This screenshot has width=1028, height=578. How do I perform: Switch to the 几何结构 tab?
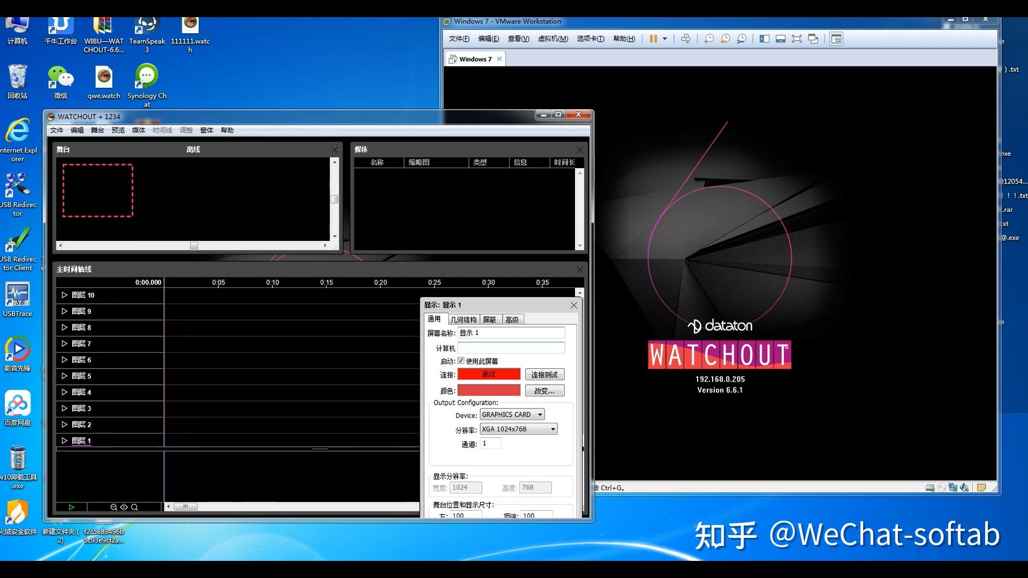463,320
